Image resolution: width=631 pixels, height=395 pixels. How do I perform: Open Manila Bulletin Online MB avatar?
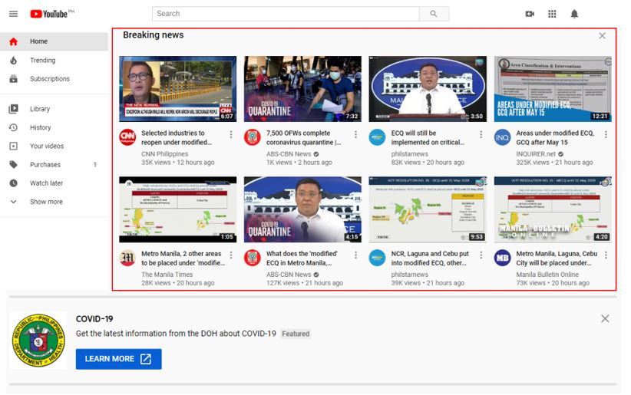(x=502, y=258)
